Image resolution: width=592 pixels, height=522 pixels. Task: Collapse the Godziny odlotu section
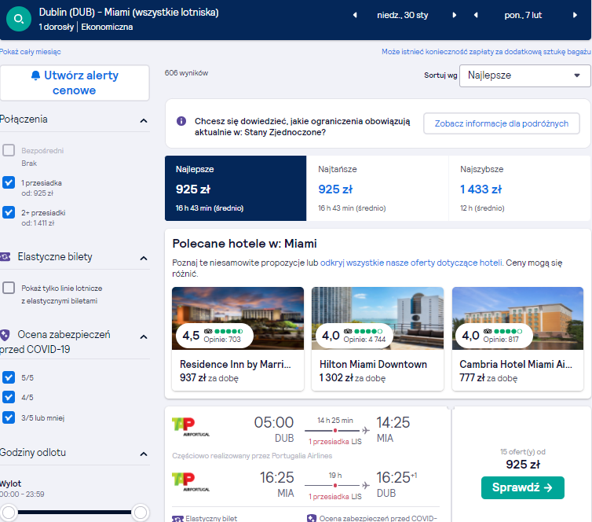tap(144, 454)
